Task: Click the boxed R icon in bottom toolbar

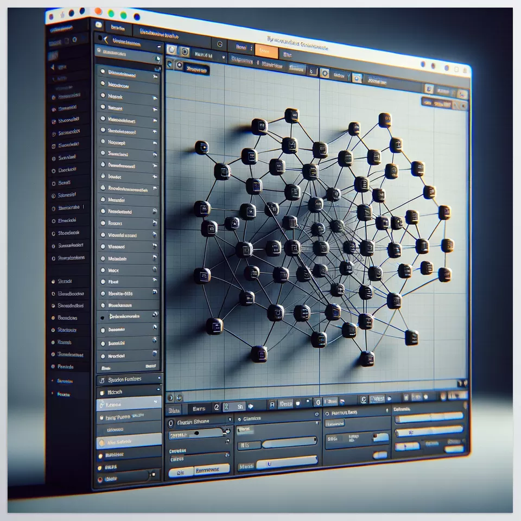Action: (x=272, y=404)
